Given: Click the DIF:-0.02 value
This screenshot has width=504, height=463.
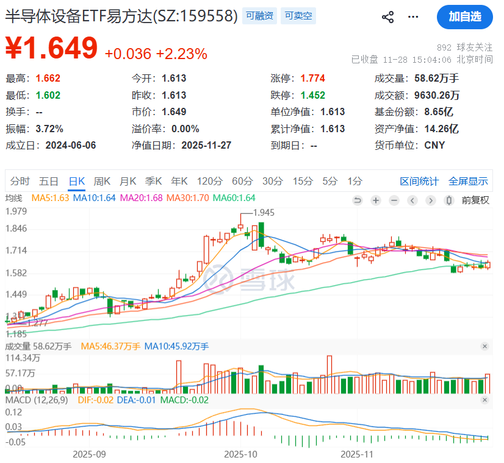Looking at the screenshot, I should pyautogui.click(x=96, y=400).
